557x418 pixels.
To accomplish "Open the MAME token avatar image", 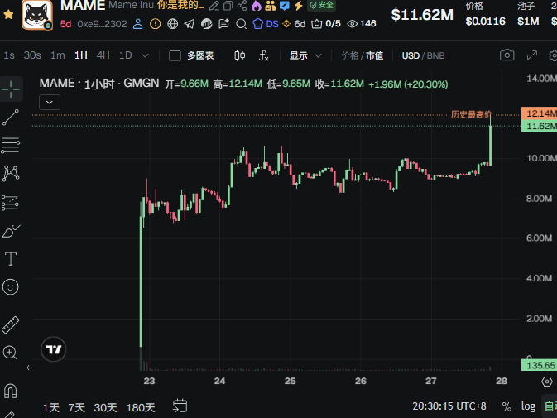I will click(37, 15).
